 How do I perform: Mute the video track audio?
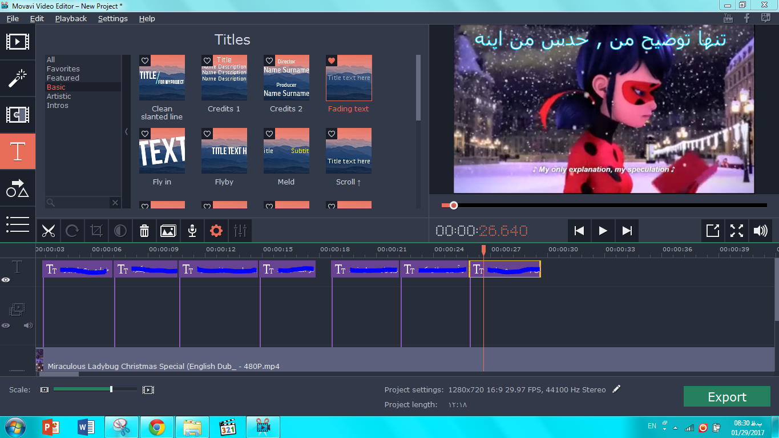click(x=27, y=326)
